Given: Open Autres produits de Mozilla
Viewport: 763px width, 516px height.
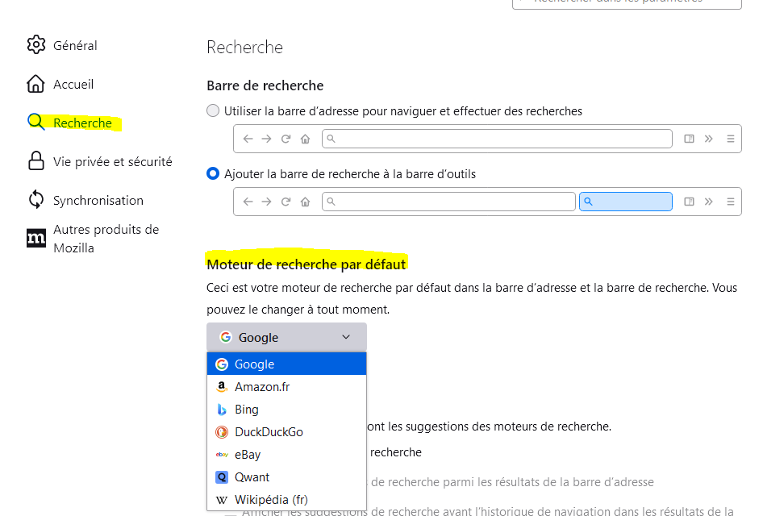Looking at the screenshot, I should (93, 239).
